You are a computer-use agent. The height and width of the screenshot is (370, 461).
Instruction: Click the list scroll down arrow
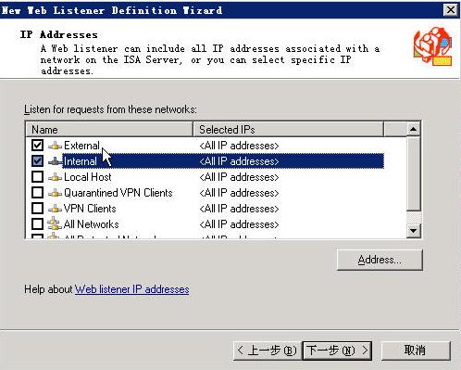[413, 231]
